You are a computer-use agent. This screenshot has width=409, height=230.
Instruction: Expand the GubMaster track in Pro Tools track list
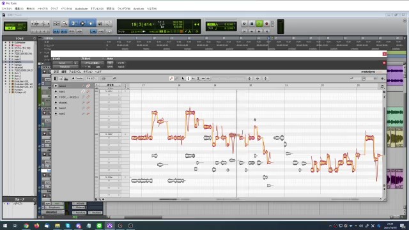click(x=6, y=43)
